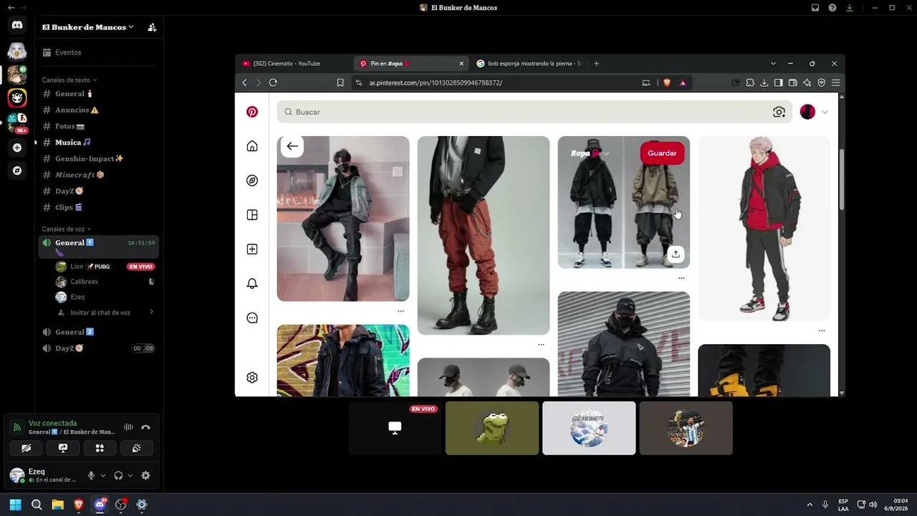Open microphone input device options
The width and height of the screenshot is (917, 516).
tap(103, 475)
